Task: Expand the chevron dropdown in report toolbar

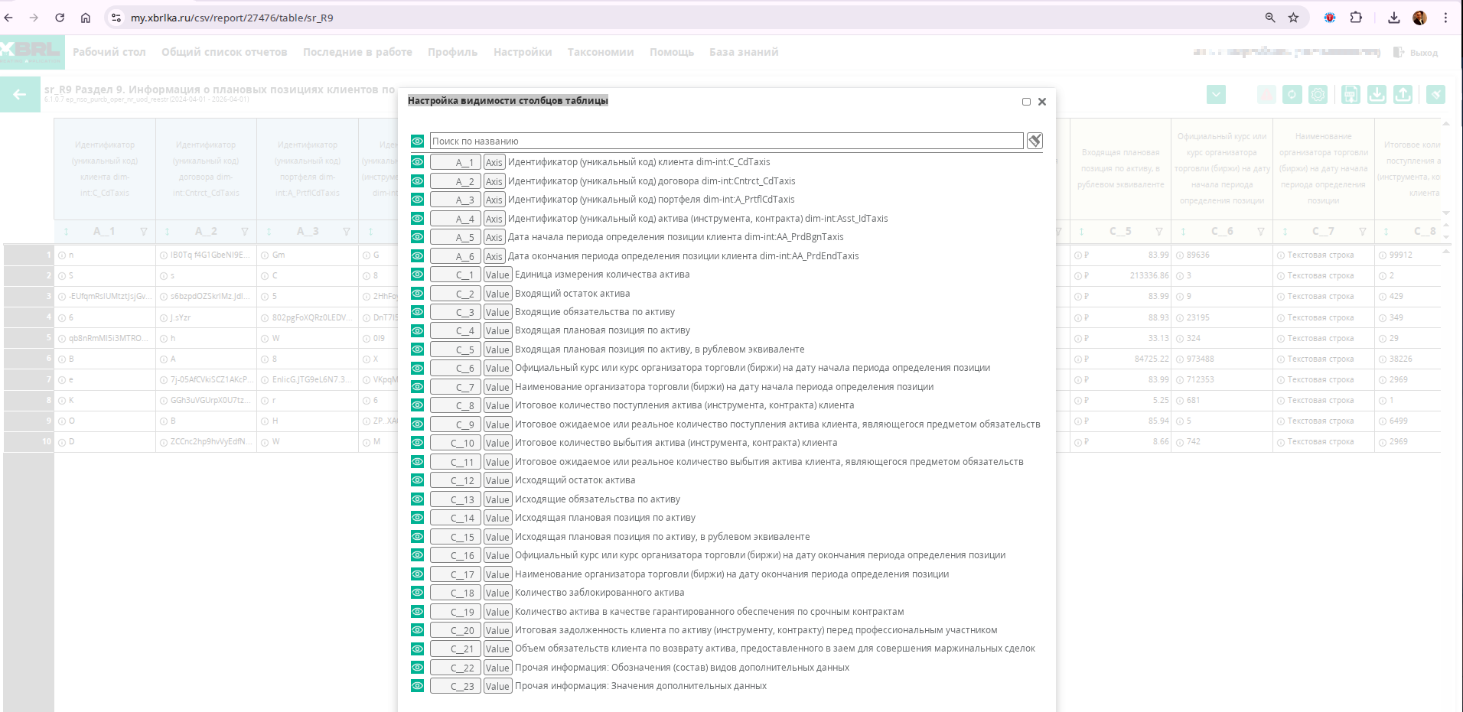Action: tap(1216, 94)
